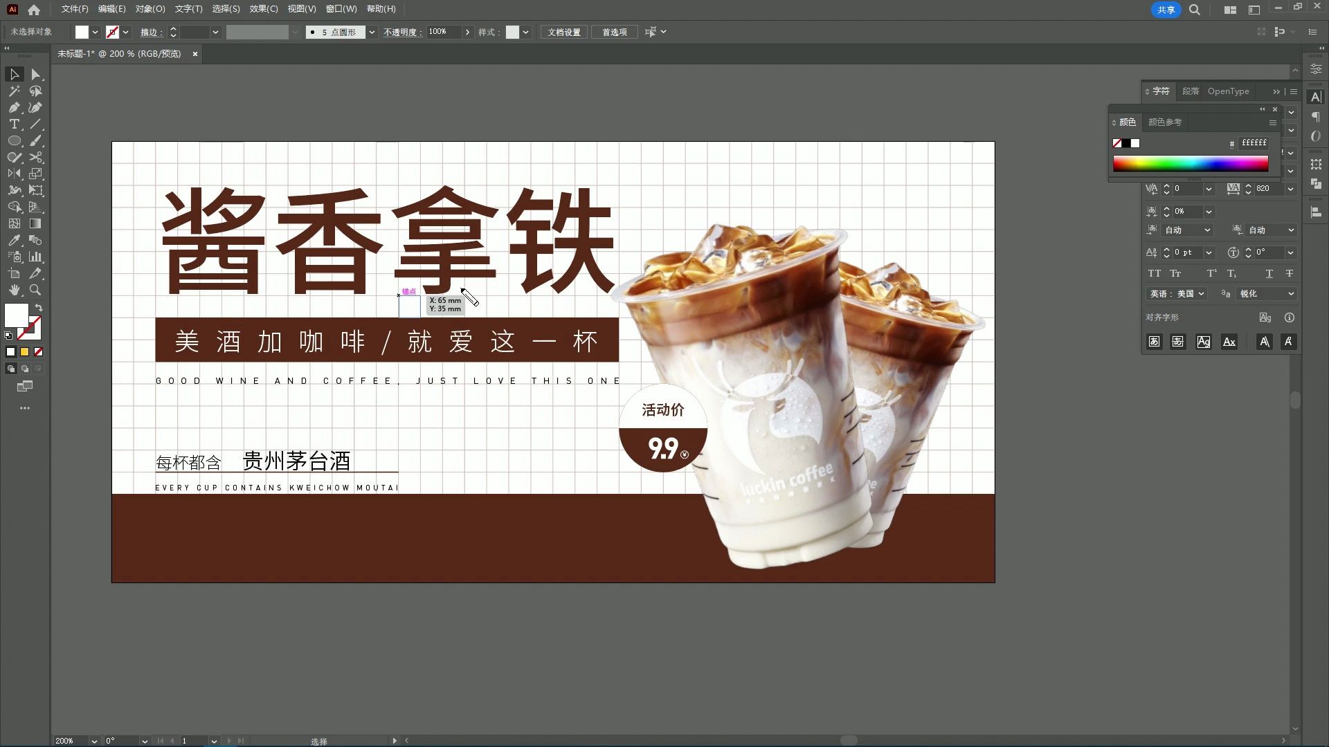This screenshot has height=747, width=1329.
Task: Open the 对象(O) menu
Action: 150,9
